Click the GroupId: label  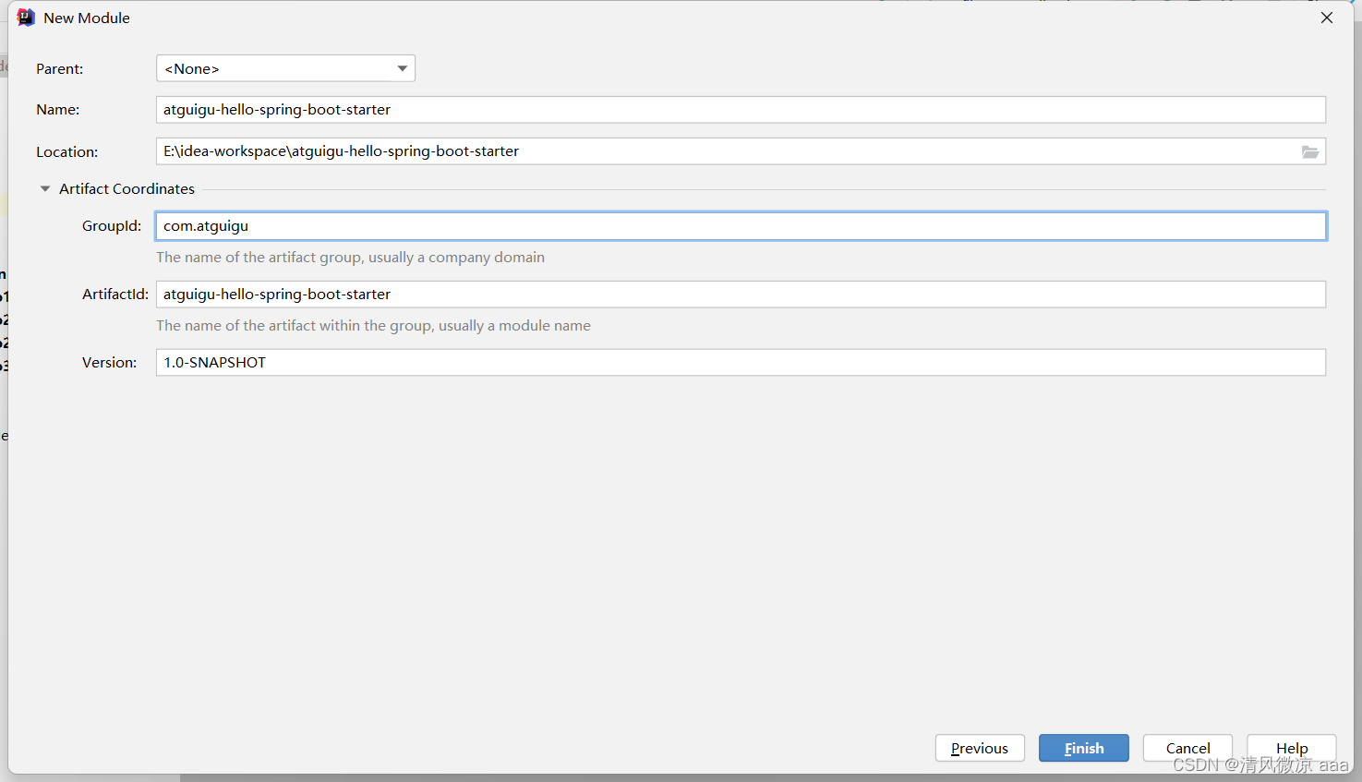click(112, 226)
